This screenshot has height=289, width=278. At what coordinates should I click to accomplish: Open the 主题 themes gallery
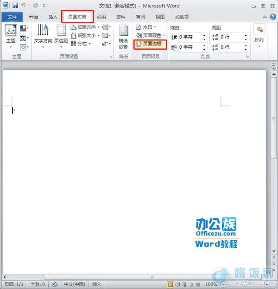point(11,36)
